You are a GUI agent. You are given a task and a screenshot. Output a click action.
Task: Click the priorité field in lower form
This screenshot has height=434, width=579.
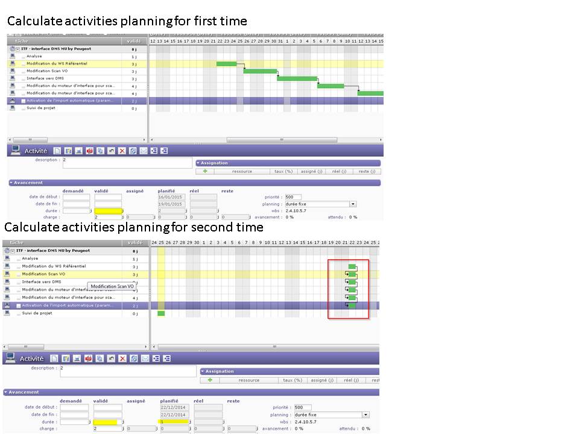tap(302, 407)
